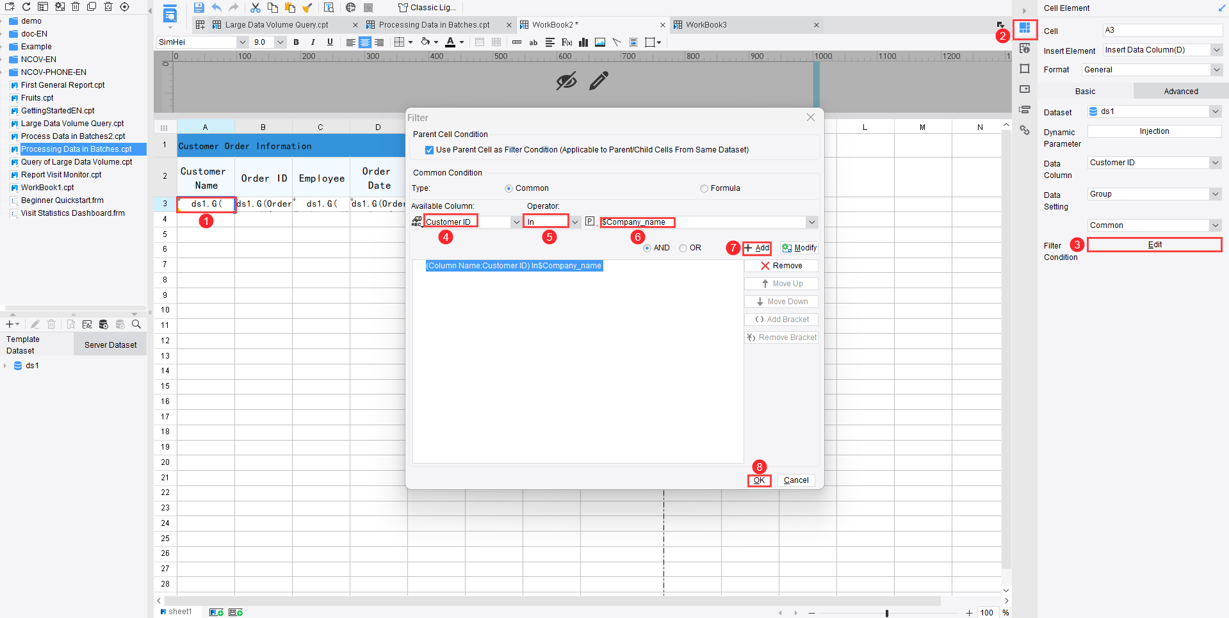Select the OR radio button
This screenshot has width=1229, height=618.
[682, 248]
